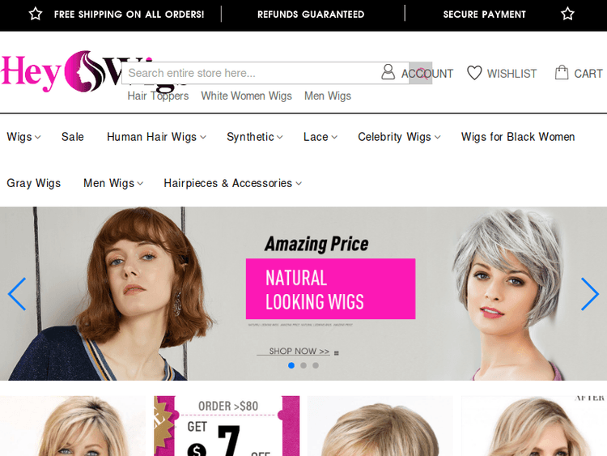Switch to second carousel slide dot
Viewport: 607px width, 456px height.
pos(303,365)
